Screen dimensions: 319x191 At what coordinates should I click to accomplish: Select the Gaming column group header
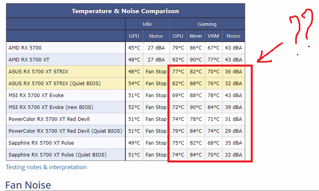click(x=207, y=24)
